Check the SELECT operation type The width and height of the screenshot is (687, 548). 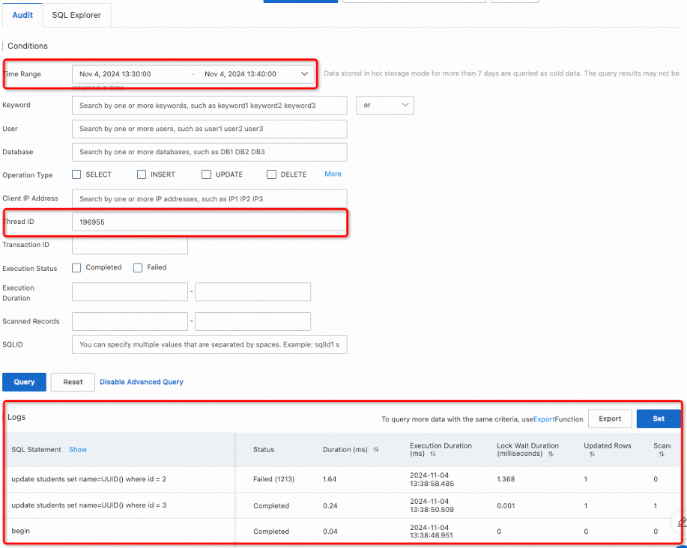coord(76,174)
